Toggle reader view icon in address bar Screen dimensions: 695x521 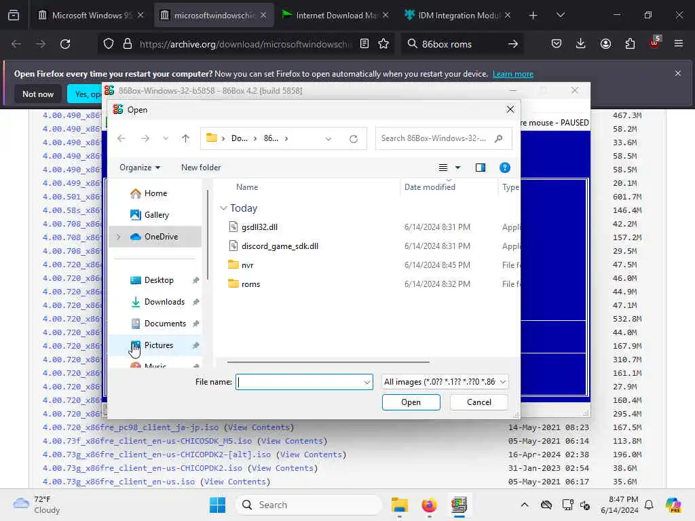(x=364, y=44)
